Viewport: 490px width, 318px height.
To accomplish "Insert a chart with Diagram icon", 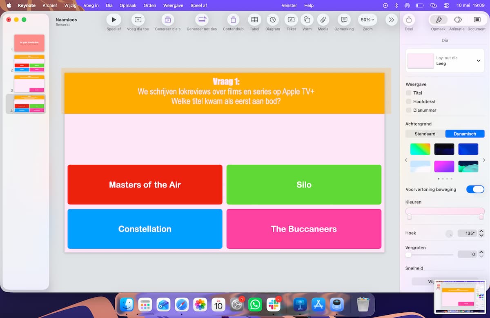I will click(x=273, y=20).
